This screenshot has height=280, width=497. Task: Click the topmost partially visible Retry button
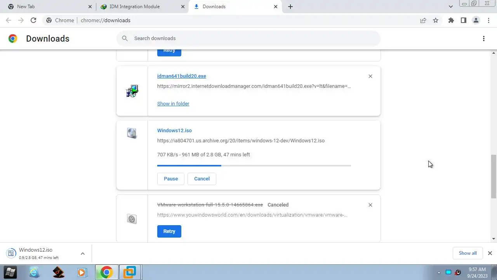pos(169,52)
